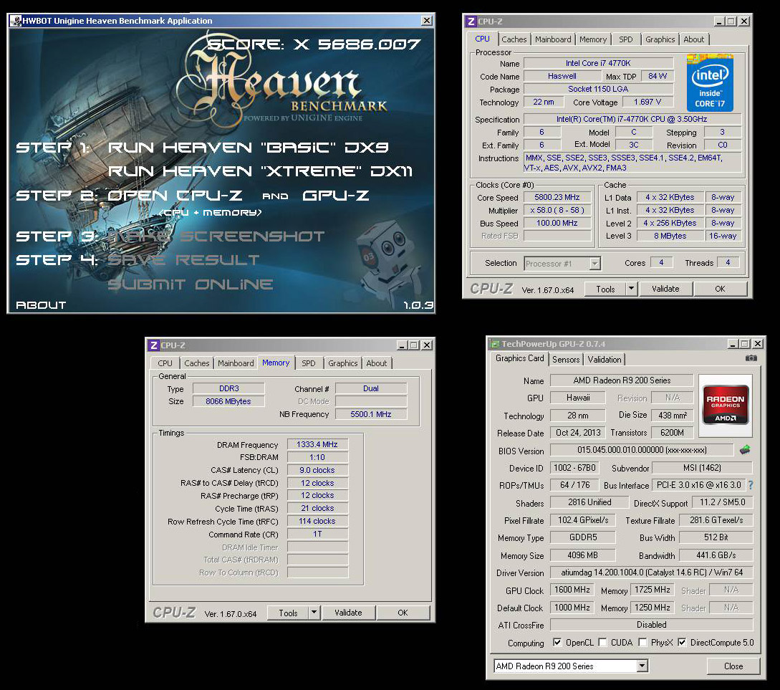Close the HWBOT Heaven Benchmark window
780x690 pixels.
click(x=427, y=20)
